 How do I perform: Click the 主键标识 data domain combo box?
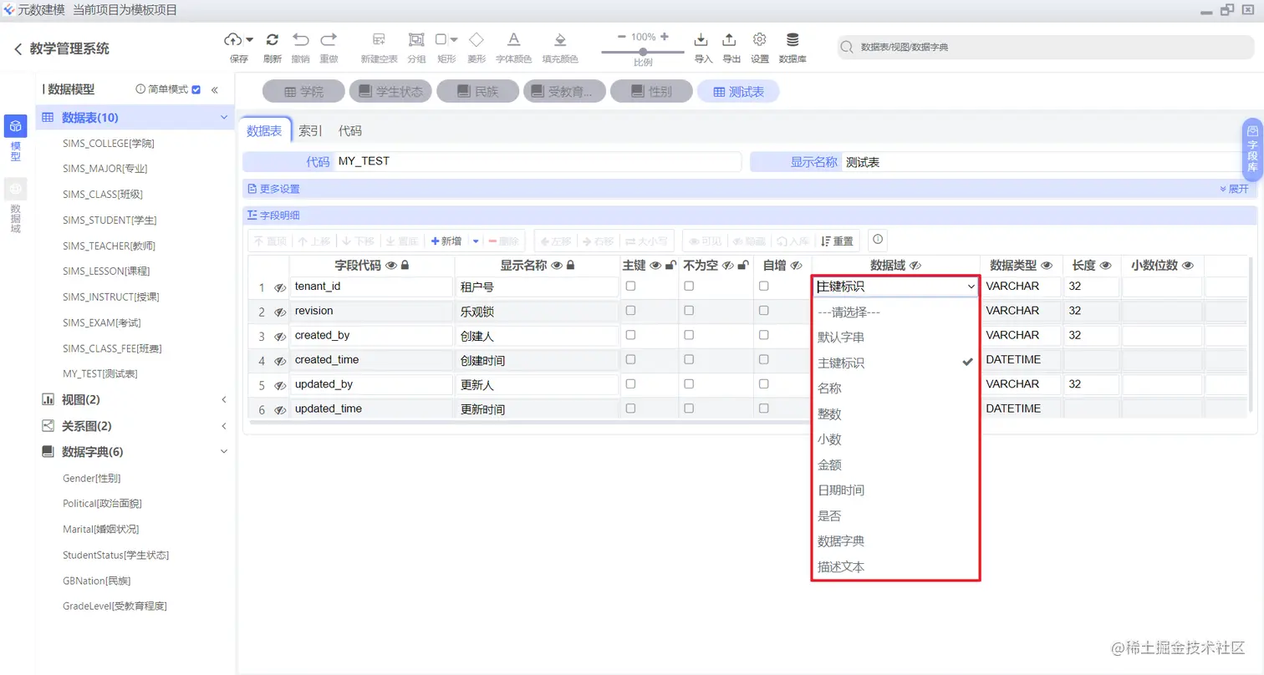tap(895, 287)
